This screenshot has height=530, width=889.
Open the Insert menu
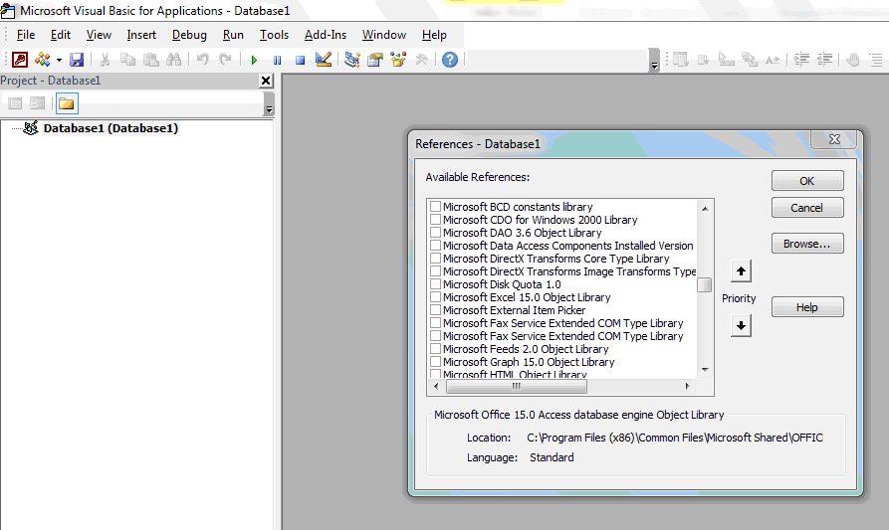click(141, 35)
